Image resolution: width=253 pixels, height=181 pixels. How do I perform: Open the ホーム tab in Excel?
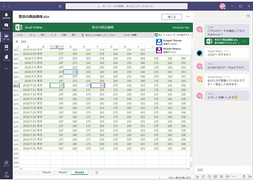coord(33,35)
